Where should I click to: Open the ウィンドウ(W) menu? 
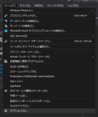55,6
